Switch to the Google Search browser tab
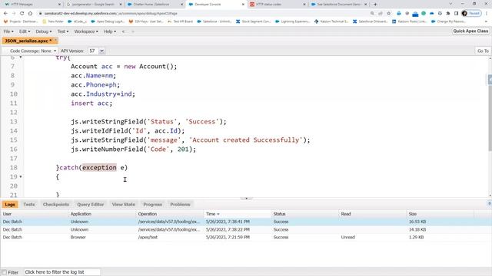The image size is (492, 276). [x=93, y=5]
